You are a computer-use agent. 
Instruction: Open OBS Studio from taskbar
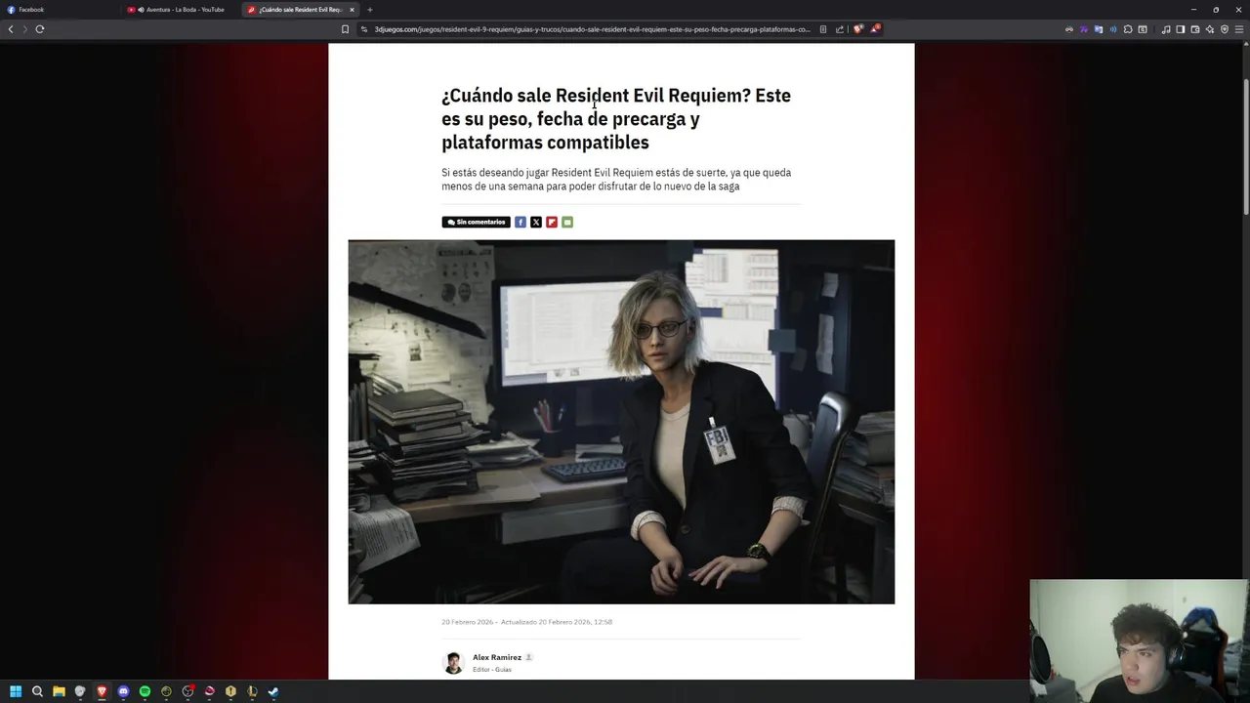pyautogui.click(x=187, y=691)
